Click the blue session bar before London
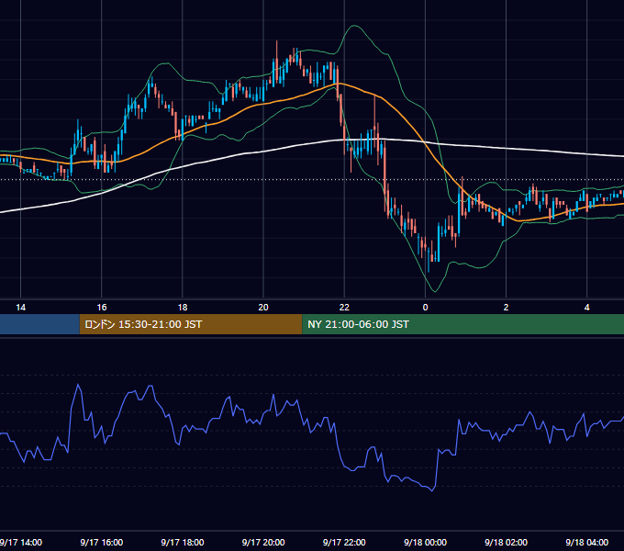 coord(39,324)
